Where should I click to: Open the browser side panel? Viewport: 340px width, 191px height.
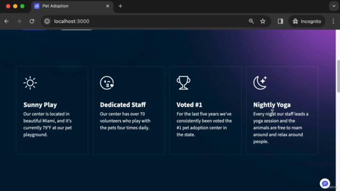pyautogui.click(x=280, y=21)
